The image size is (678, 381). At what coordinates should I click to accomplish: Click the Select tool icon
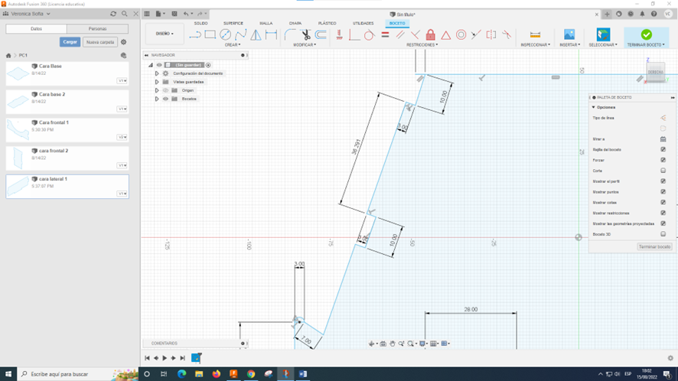point(603,34)
